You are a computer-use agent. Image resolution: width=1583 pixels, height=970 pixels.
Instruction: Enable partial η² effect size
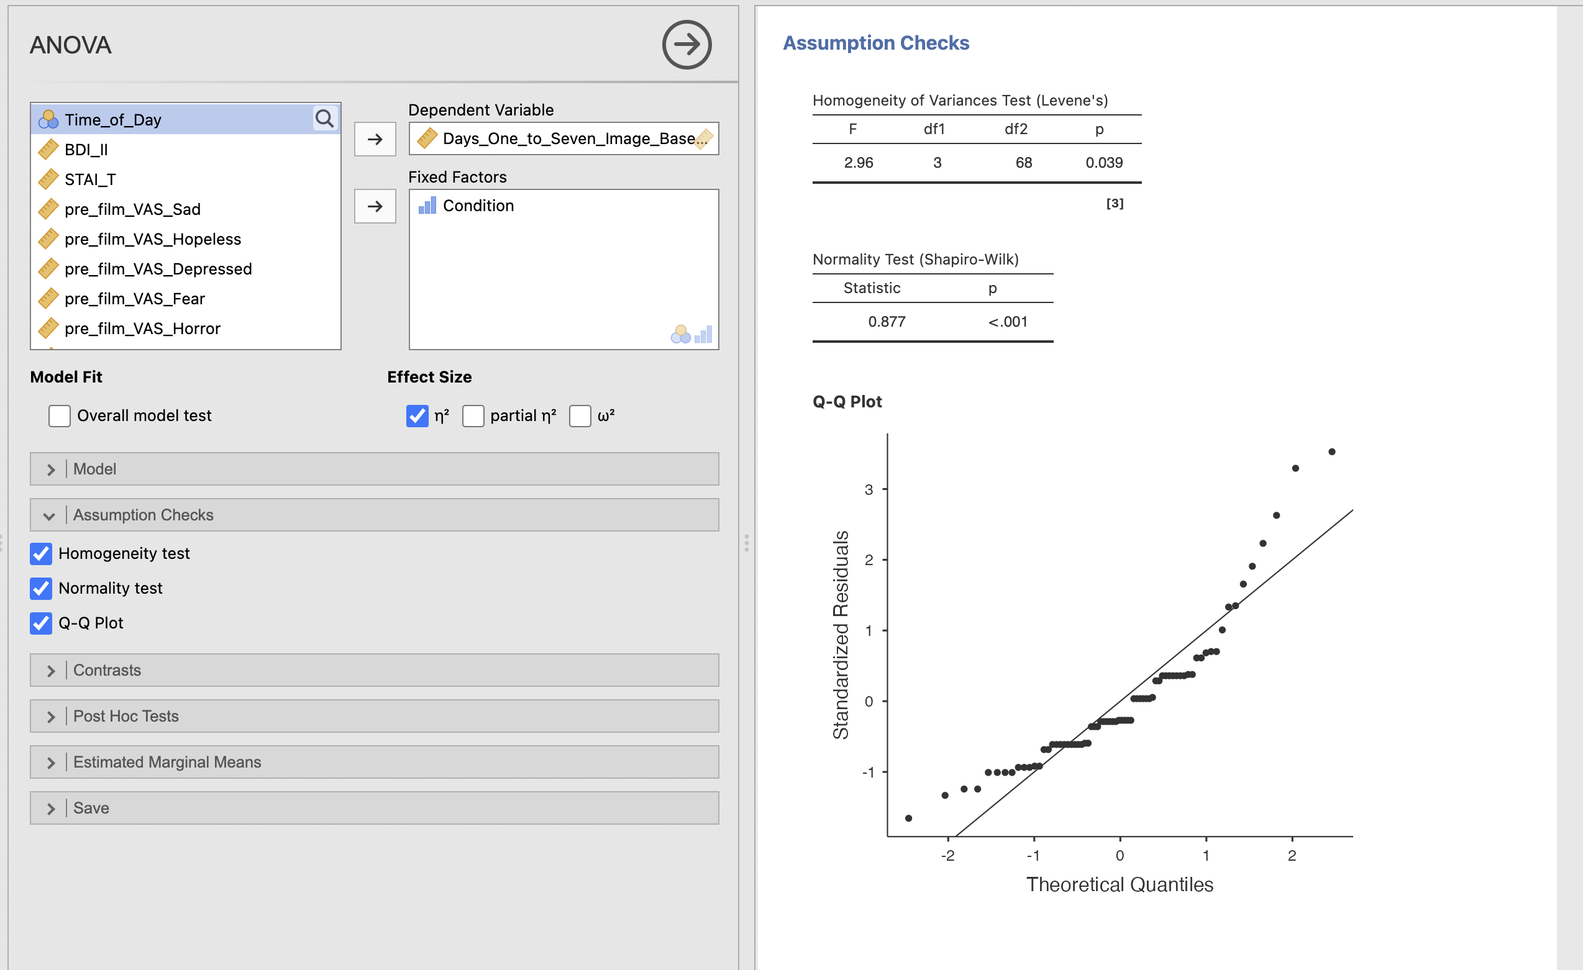[x=473, y=416]
